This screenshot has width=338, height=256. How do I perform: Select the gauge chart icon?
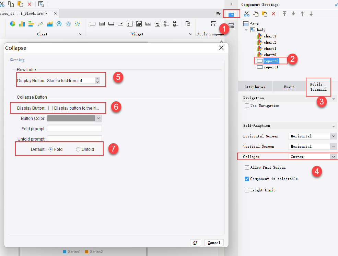click(59, 24)
